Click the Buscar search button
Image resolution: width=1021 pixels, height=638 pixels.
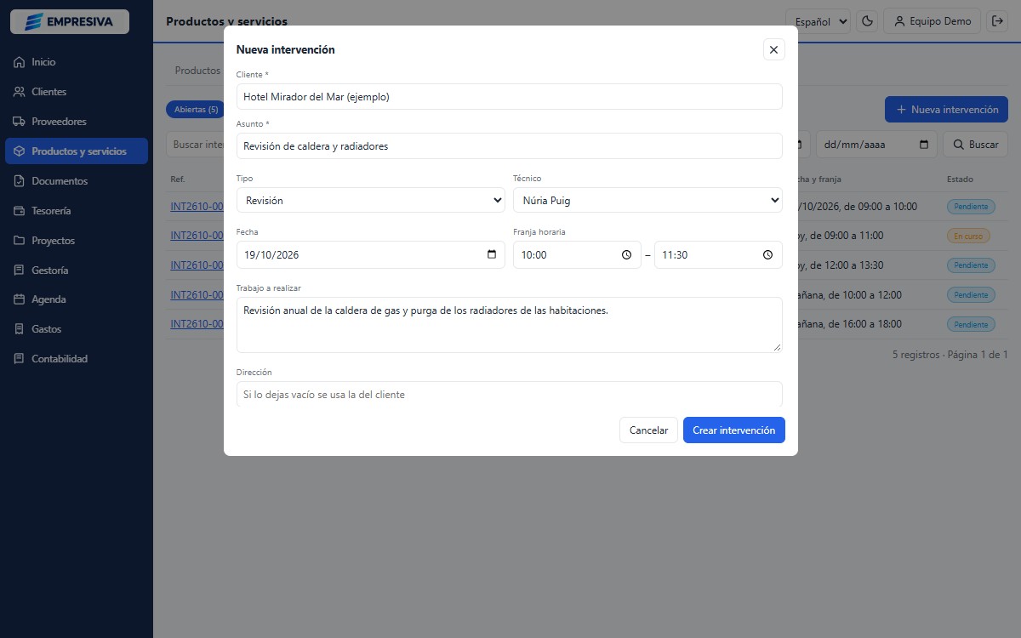pos(976,145)
